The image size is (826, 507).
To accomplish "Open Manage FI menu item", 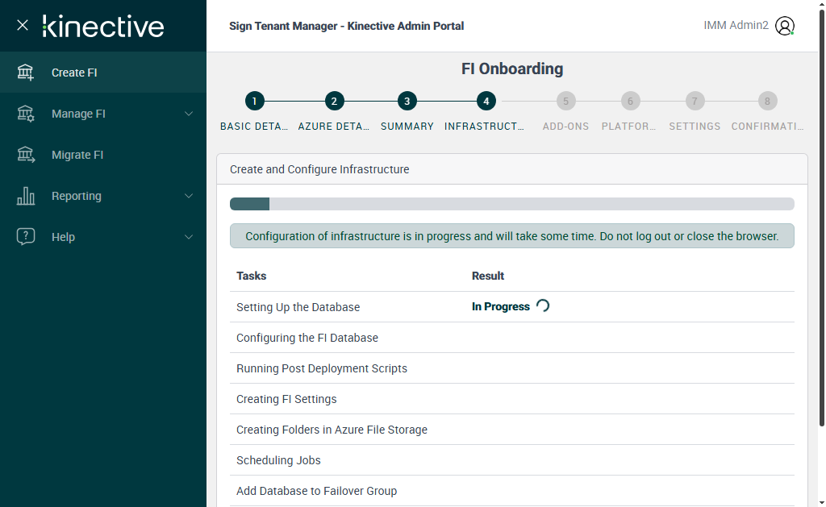I will pos(103,113).
